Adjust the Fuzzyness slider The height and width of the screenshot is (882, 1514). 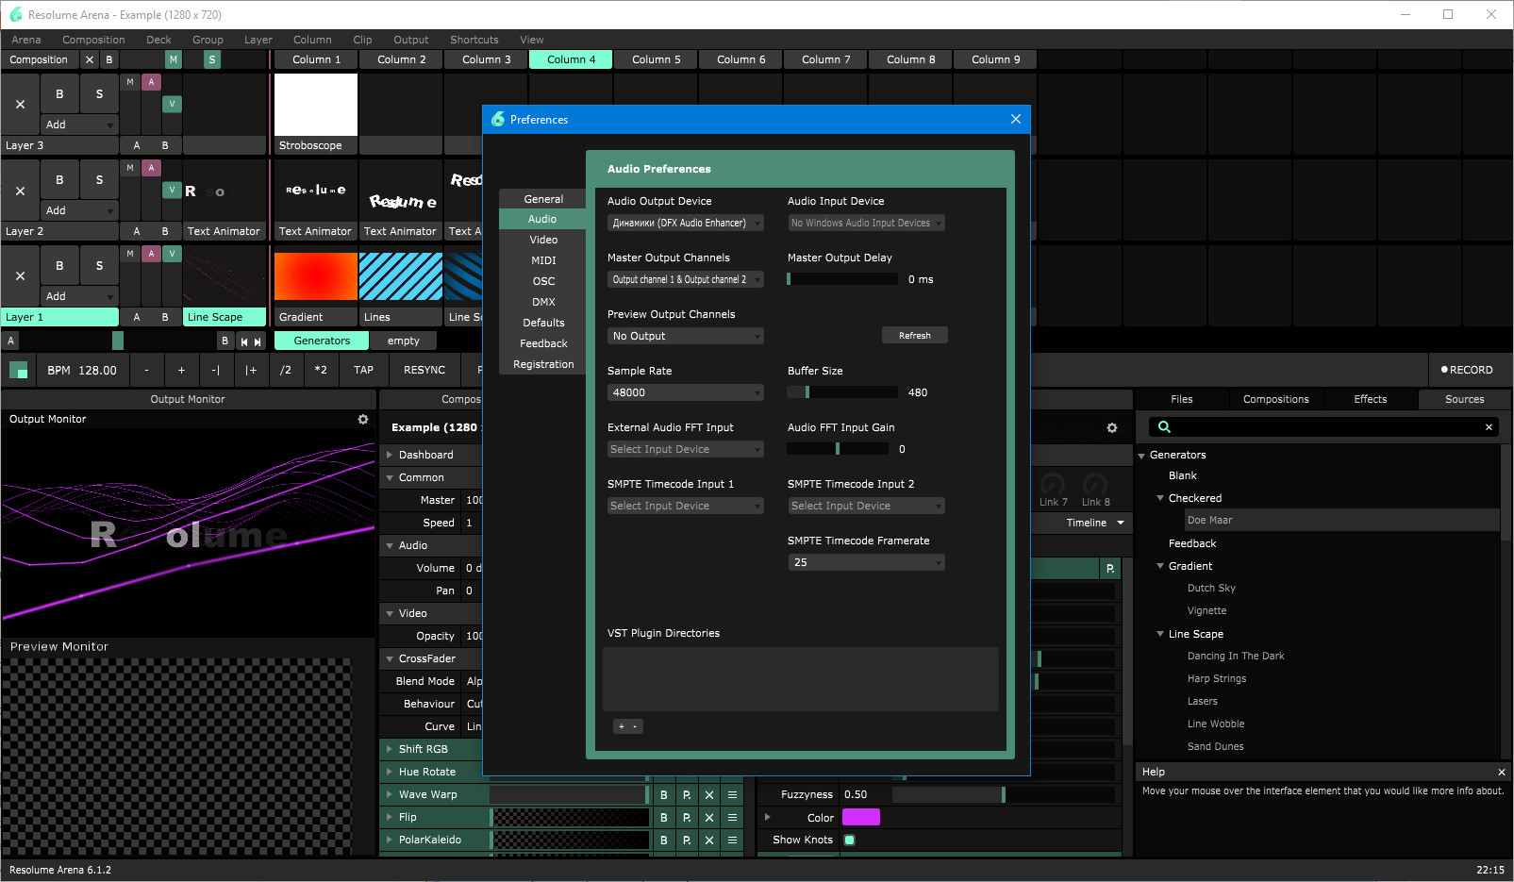(x=1004, y=795)
